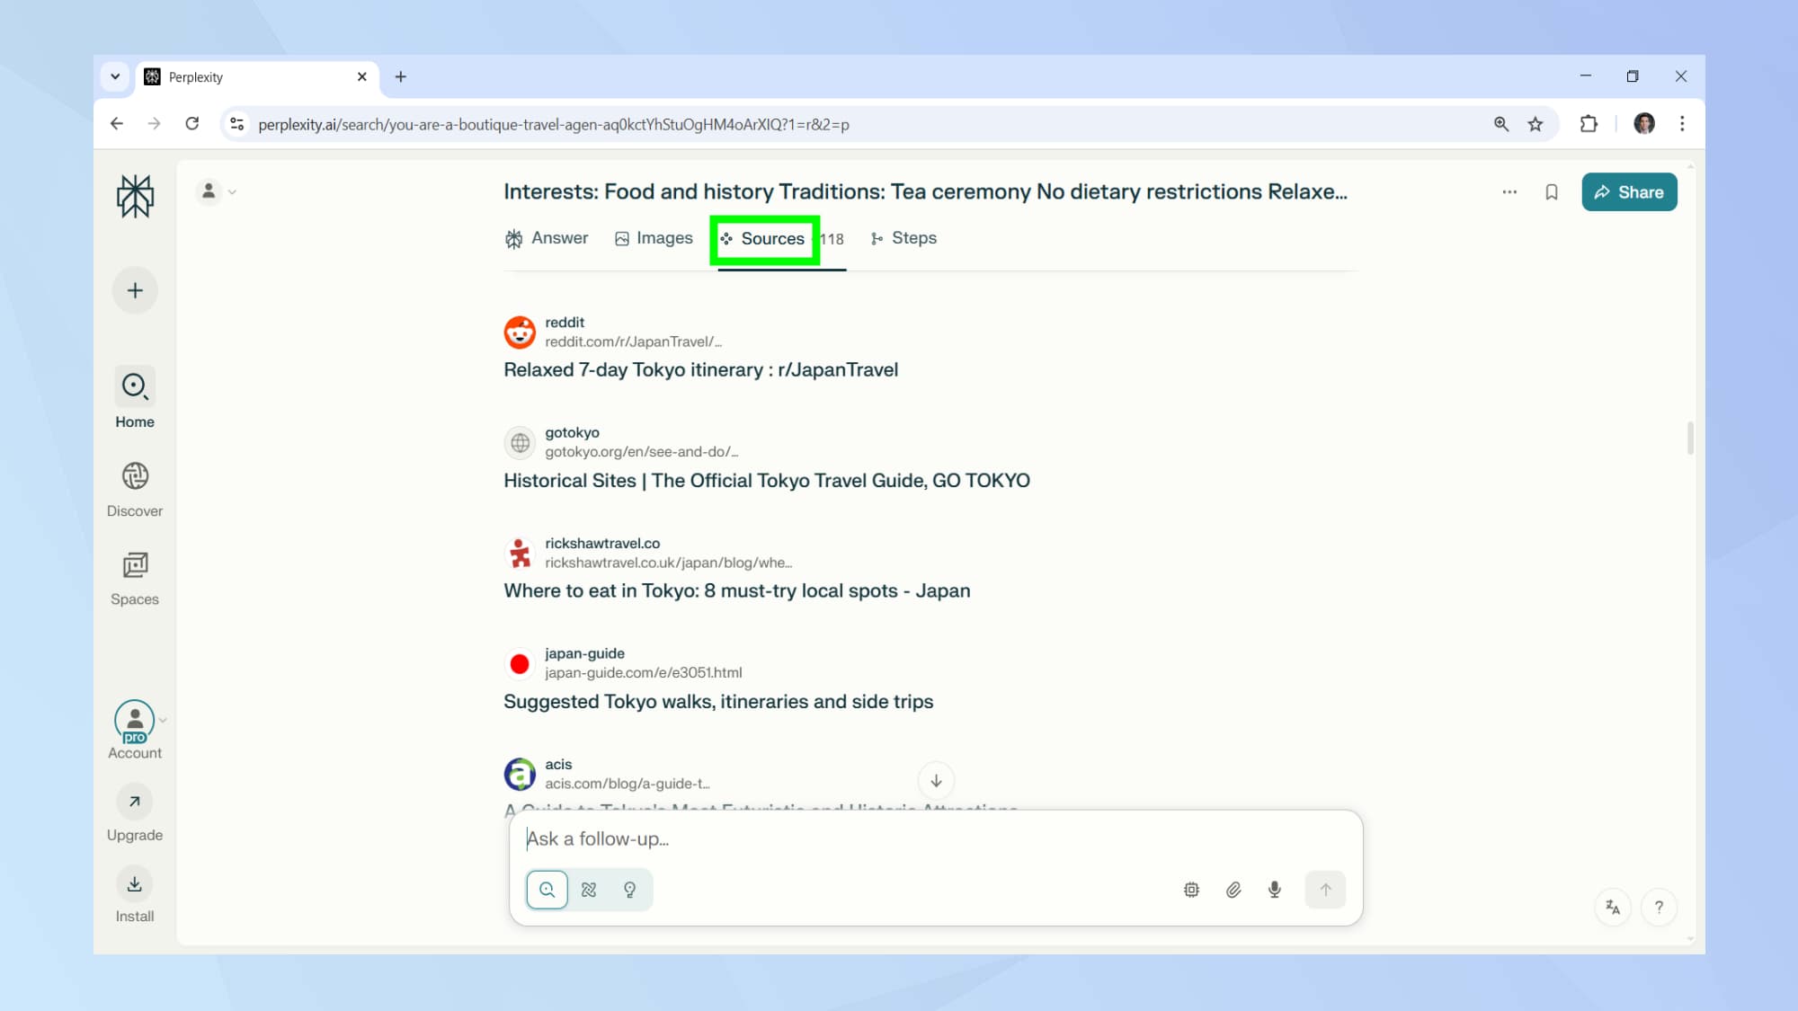The width and height of the screenshot is (1798, 1011).
Task: Open the Spaces section
Action: pos(135,578)
